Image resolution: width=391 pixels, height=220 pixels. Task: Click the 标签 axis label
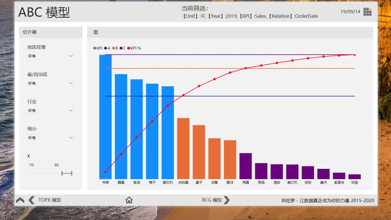(354, 183)
